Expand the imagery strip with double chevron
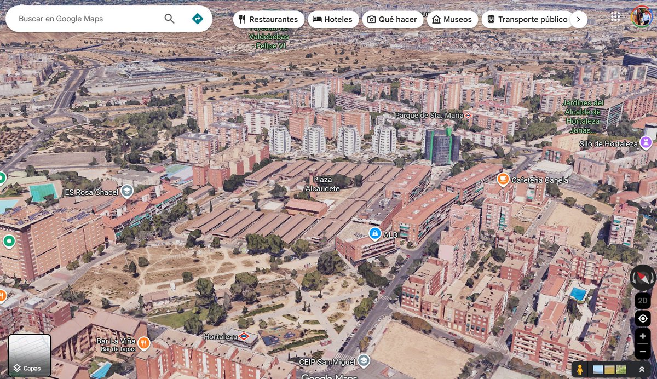This screenshot has width=657, height=379. (x=641, y=370)
